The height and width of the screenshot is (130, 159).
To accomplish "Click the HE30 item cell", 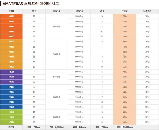I will point(11,82).
